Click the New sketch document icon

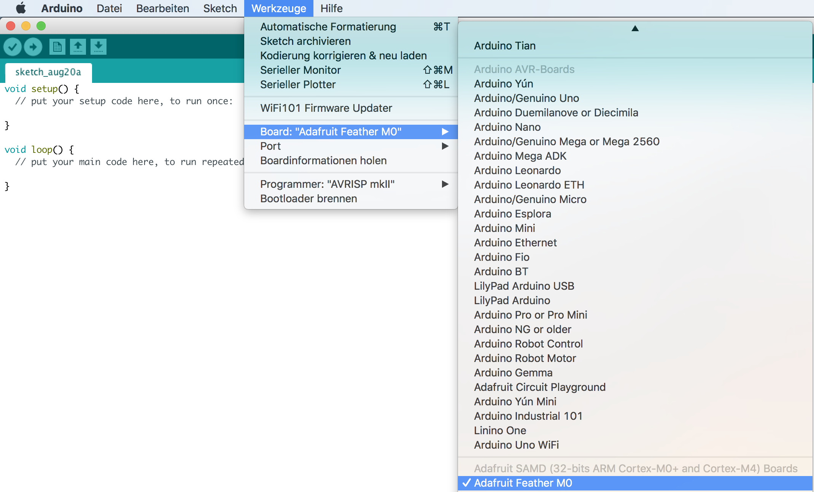(57, 47)
